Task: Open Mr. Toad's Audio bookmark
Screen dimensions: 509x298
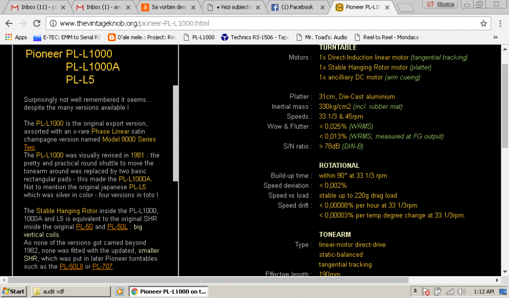Action: (322, 37)
